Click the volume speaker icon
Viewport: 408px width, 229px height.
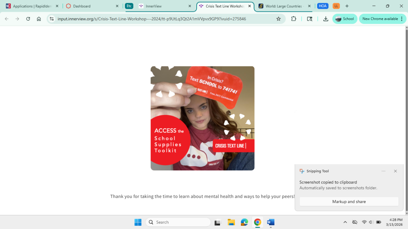pos(371,222)
